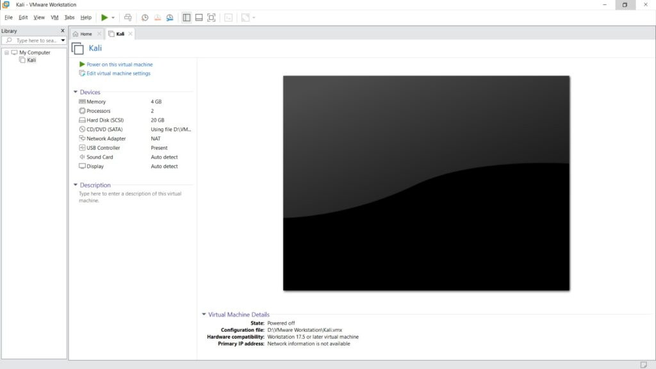This screenshot has height=369, width=656.
Task: Collapse the Devices section
Action: click(76, 92)
